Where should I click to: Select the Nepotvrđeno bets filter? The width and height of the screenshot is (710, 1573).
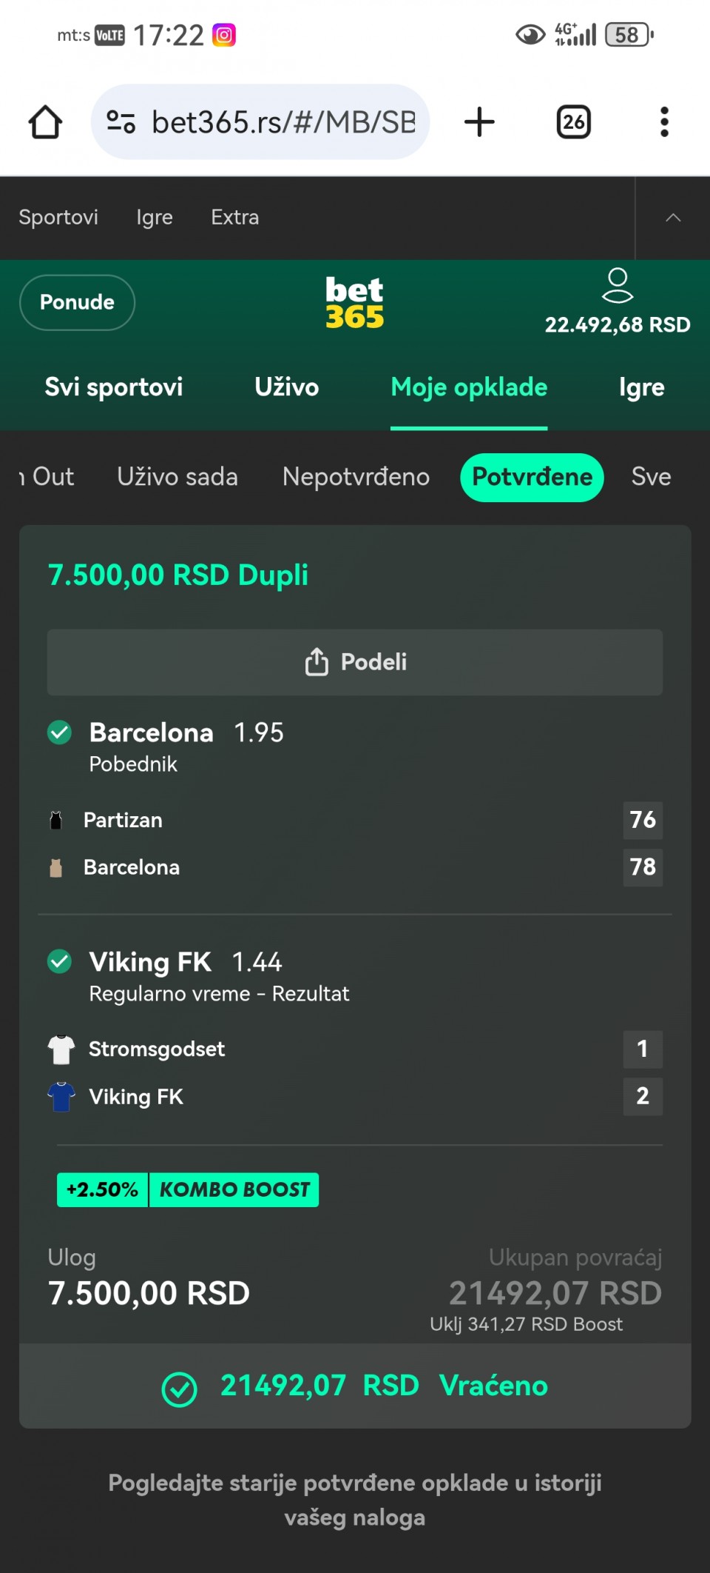[x=356, y=477]
